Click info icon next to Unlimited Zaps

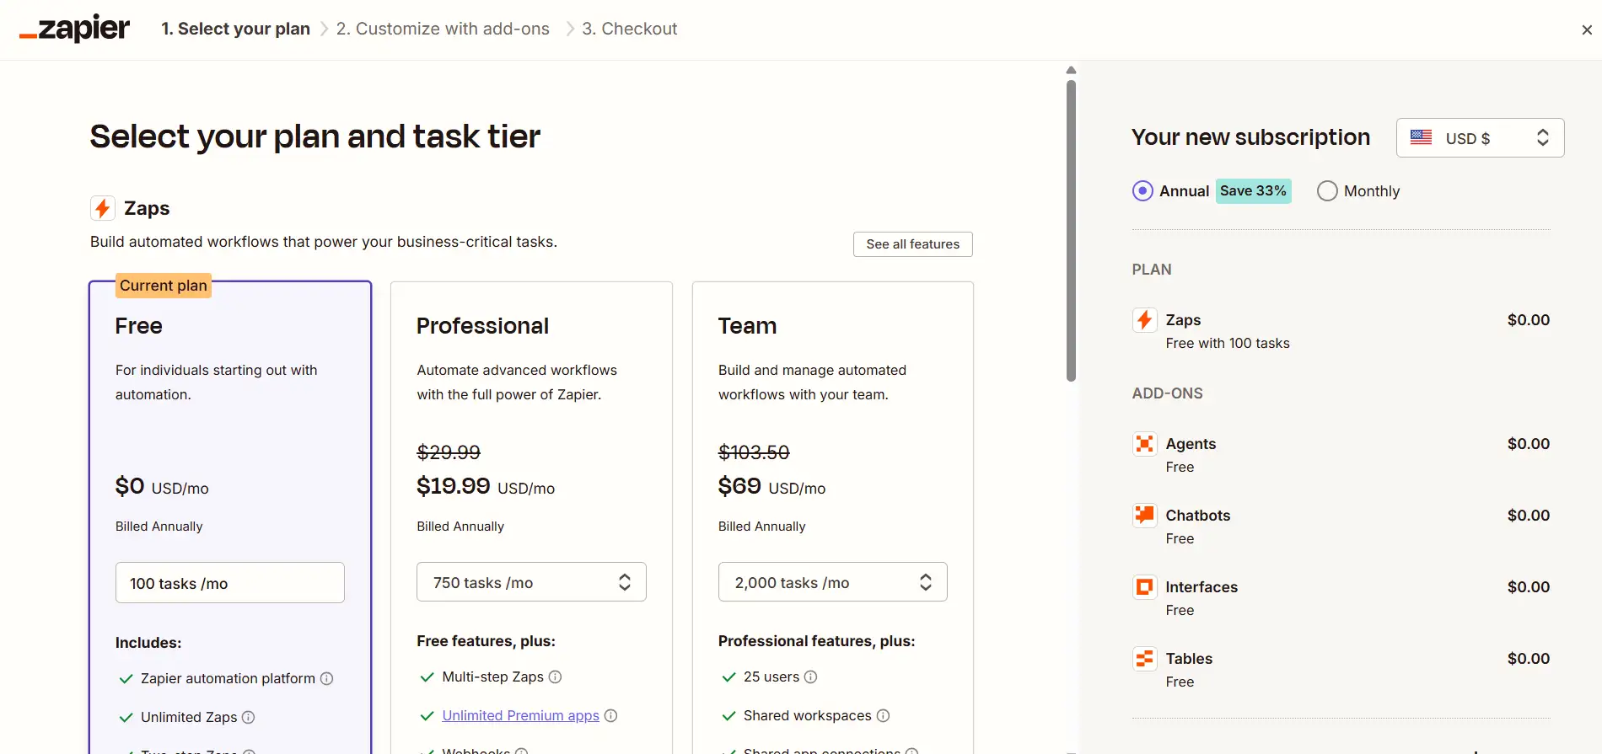click(x=249, y=717)
